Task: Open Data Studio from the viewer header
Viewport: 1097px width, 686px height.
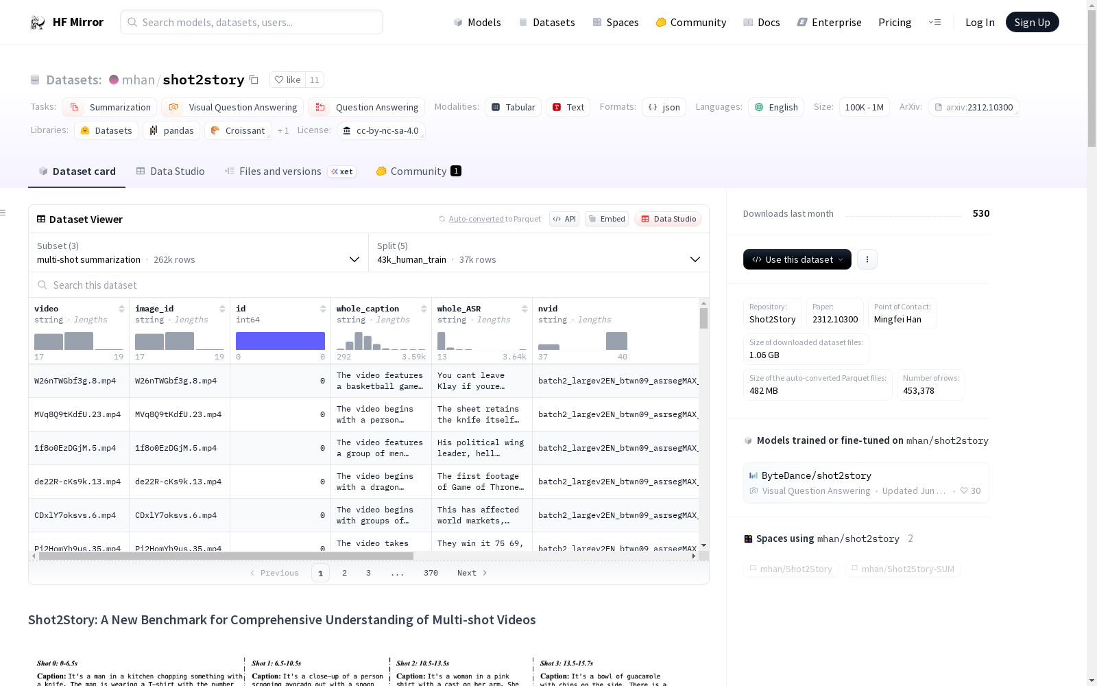Action: (668, 219)
